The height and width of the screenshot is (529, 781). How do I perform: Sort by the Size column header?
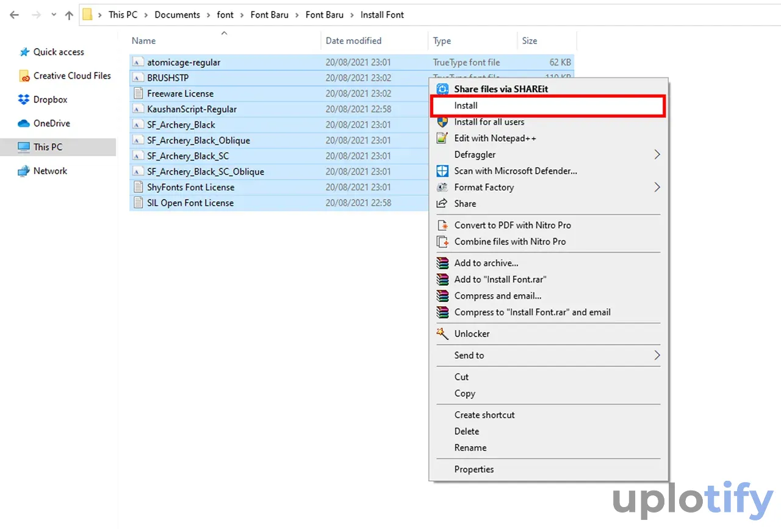530,41
